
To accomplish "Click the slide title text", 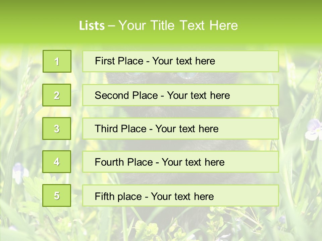I will pos(158,25).
